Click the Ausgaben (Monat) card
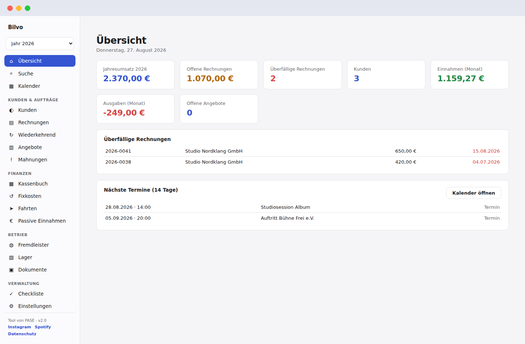The image size is (525, 344). [x=135, y=109]
